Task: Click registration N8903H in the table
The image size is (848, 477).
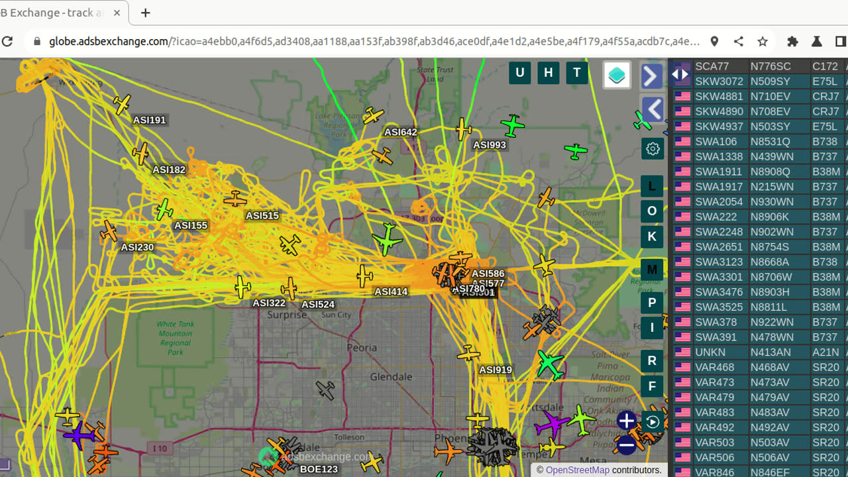Action: (x=770, y=291)
